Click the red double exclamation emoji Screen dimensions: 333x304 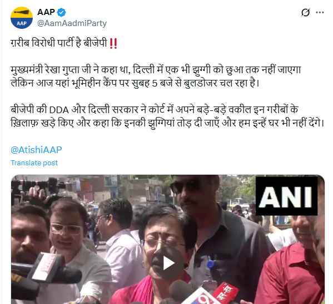[x=113, y=43]
